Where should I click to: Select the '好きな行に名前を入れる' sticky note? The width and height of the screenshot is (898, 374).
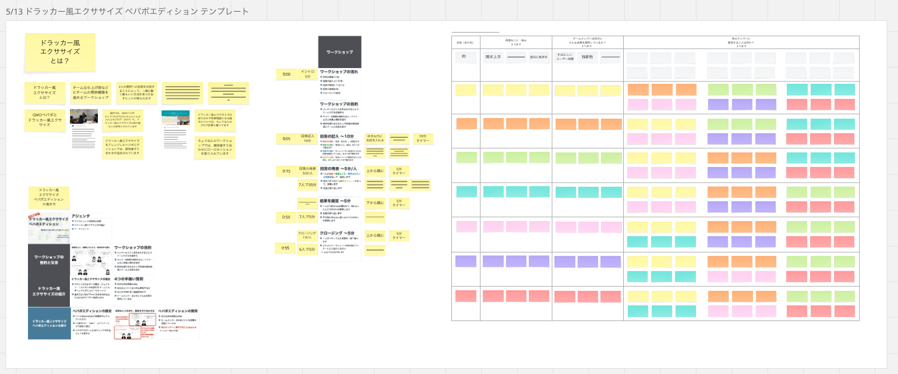tap(374, 139)
